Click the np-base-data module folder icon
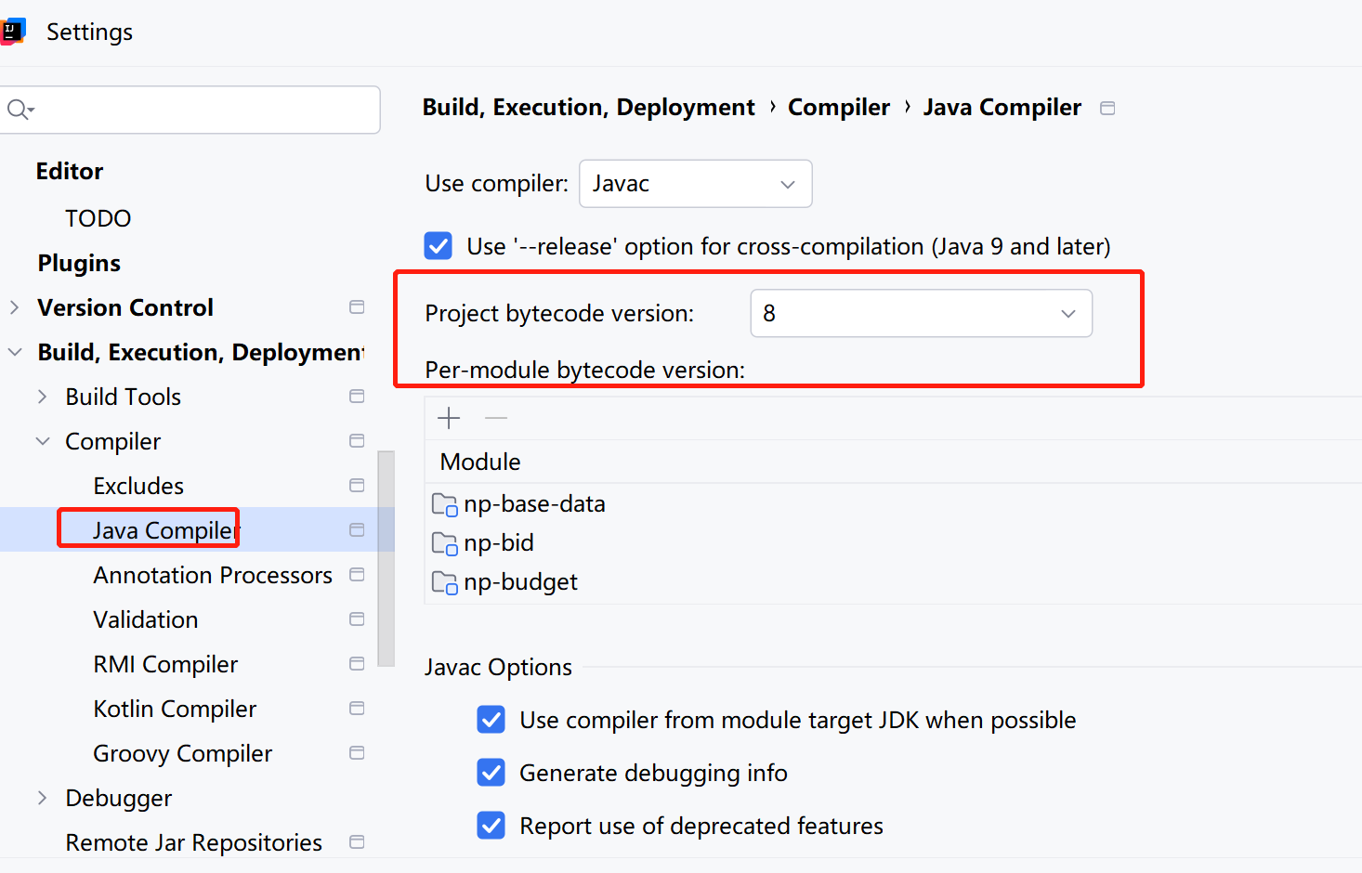The width and height of the screenshot is (1362, 873). tap(444, 504)
